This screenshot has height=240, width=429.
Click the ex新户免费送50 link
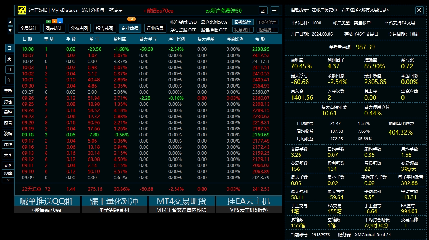[223, 11]
